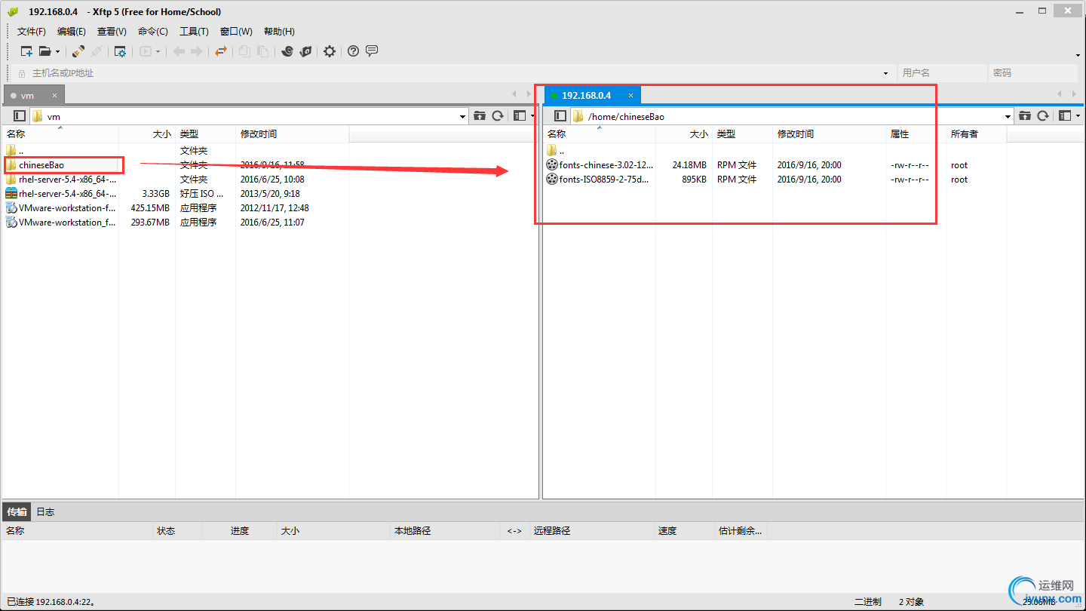Expand the host address history dropdown
1086x611 pixels.
(885, 73)
